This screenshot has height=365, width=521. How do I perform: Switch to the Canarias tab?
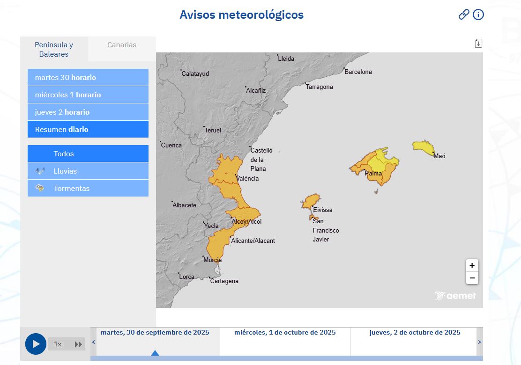tap(122, 45)
